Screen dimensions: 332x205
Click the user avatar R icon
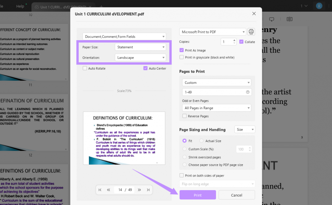[x=319, y=6]
